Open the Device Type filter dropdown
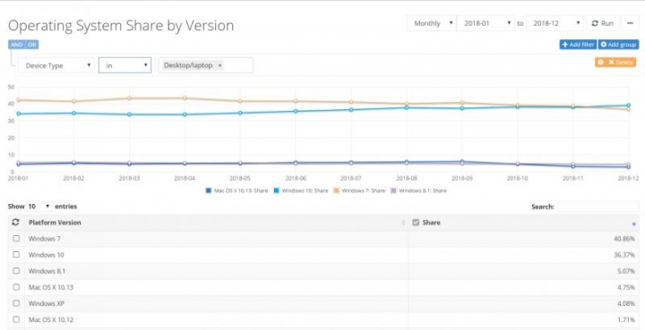645x330 pixels. point(56,65)
